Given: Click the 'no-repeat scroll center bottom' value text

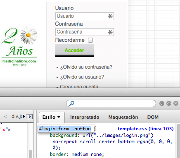Looking at the screenshot, I should coord(93,141).
